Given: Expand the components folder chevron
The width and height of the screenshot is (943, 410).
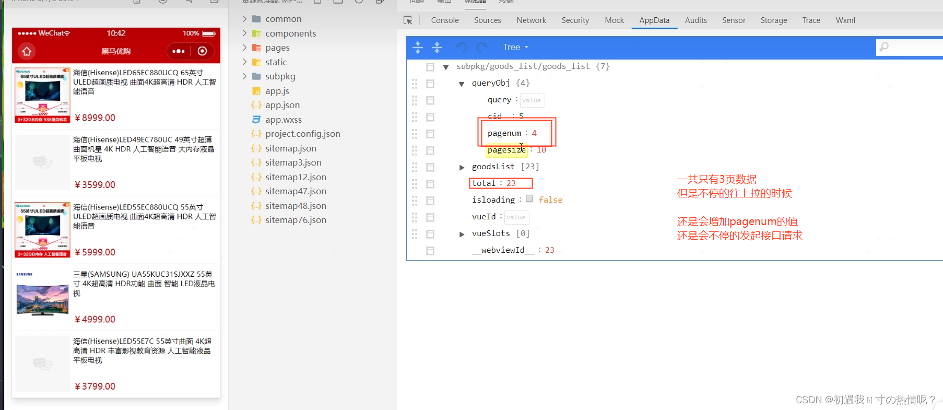Looking at the screenshot, I should [x=244, y=33].
